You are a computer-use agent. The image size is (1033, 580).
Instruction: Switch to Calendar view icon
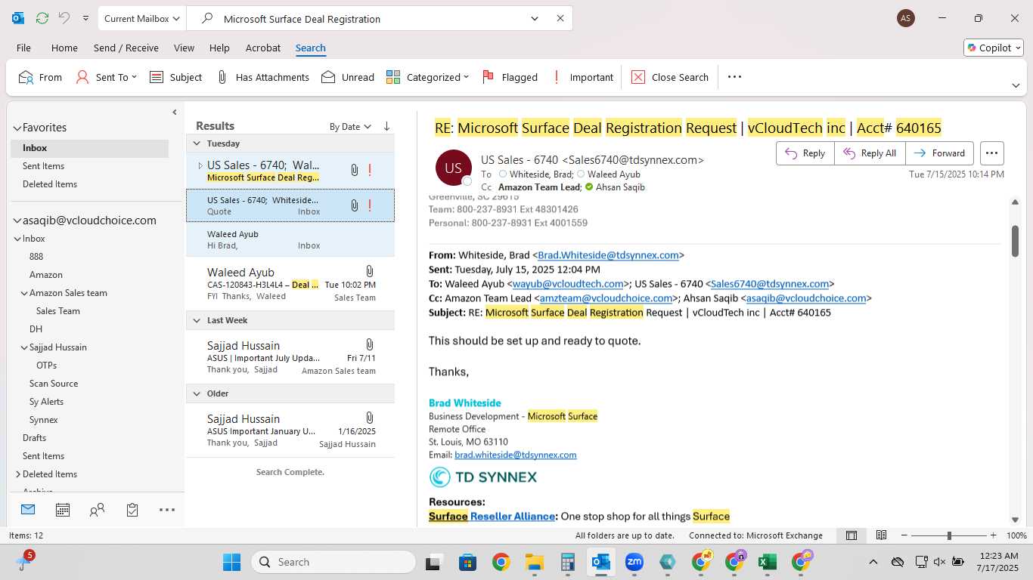coord(63,510)
